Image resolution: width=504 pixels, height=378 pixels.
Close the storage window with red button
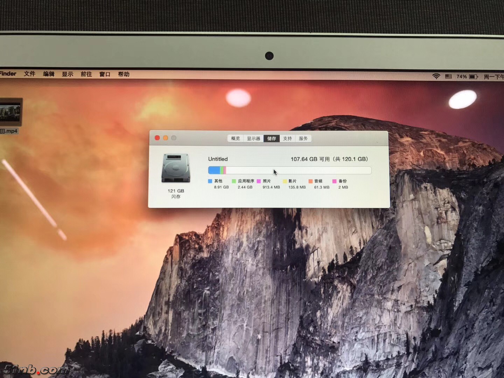pos(157,138)
